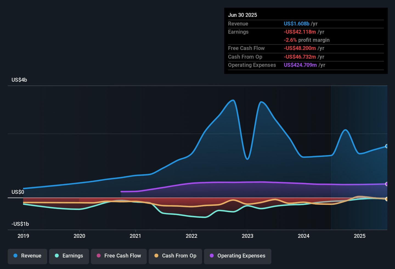Click the US$424.709m operating expenses value

pos(300,65)
